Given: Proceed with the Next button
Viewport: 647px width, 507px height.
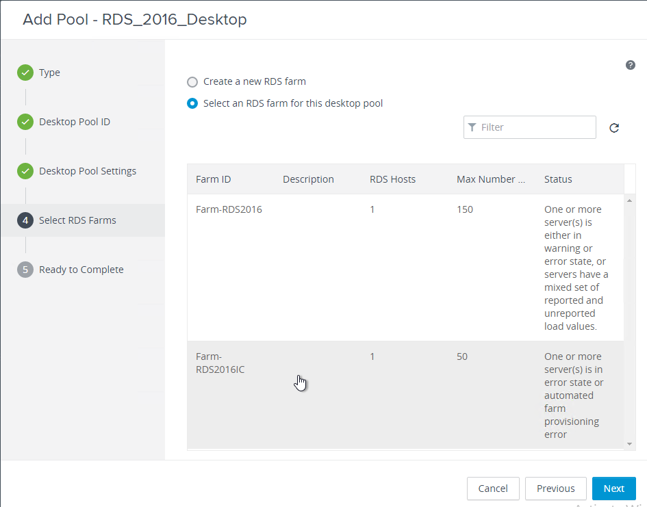Looking at the screenshot, I should (613, 489).
